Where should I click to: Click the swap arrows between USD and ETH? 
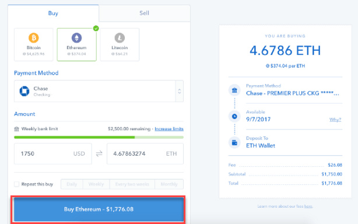99,153
